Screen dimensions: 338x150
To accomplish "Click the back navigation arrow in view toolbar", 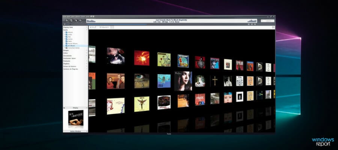I will coord(91,27).
